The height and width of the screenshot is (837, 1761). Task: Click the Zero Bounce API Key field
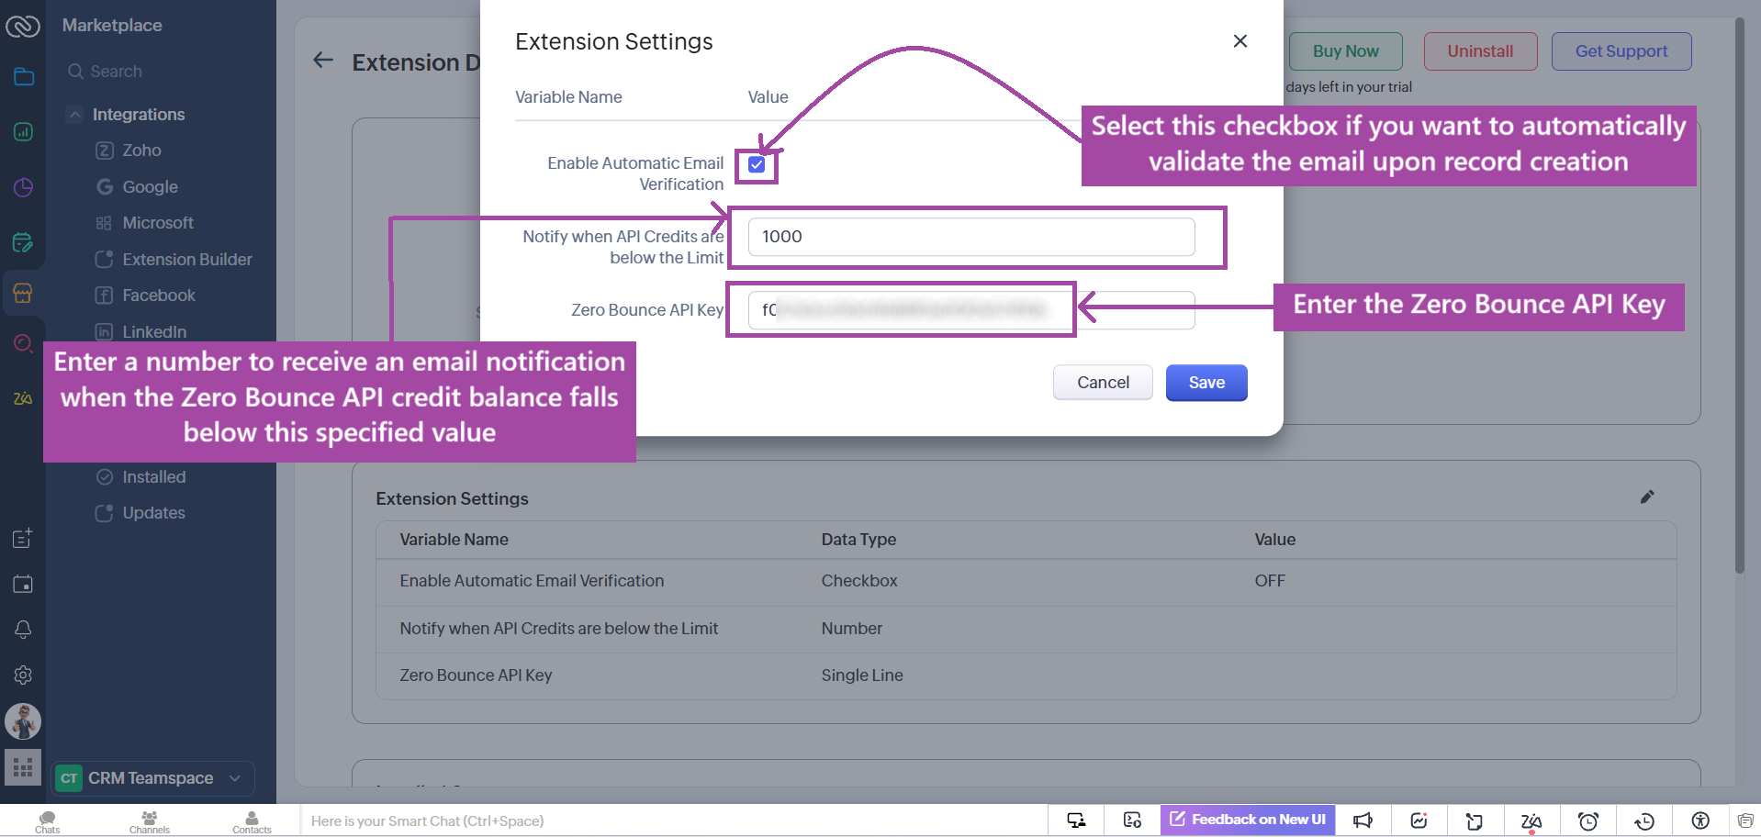tap(970, 310)
